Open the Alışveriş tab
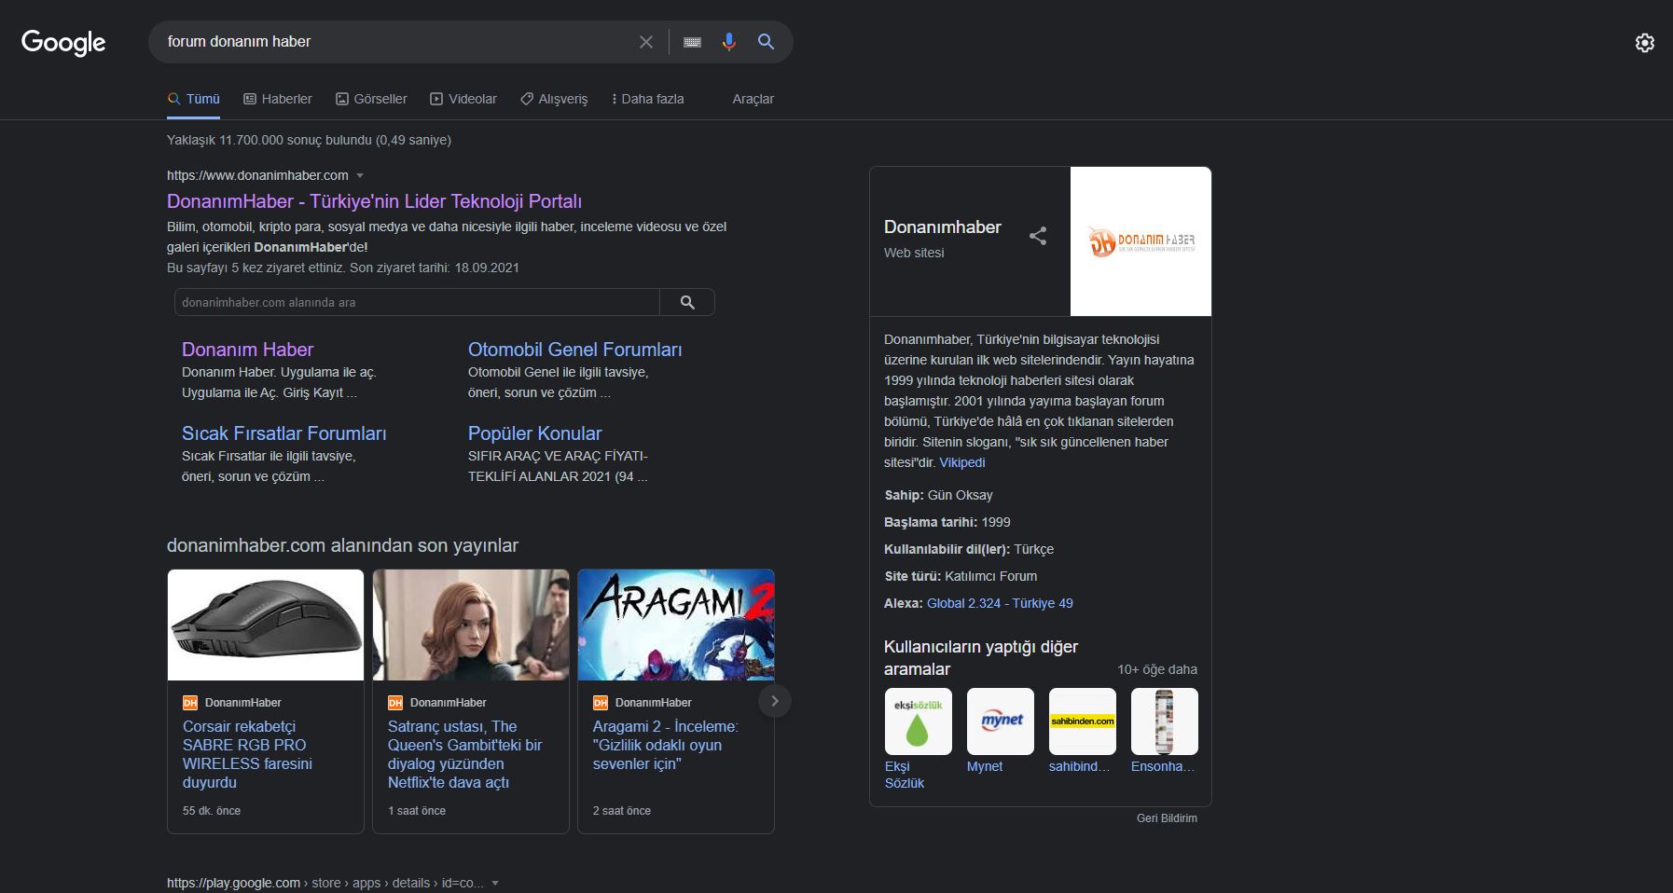Screen dimensions: 1673x893 click(554, 99)
